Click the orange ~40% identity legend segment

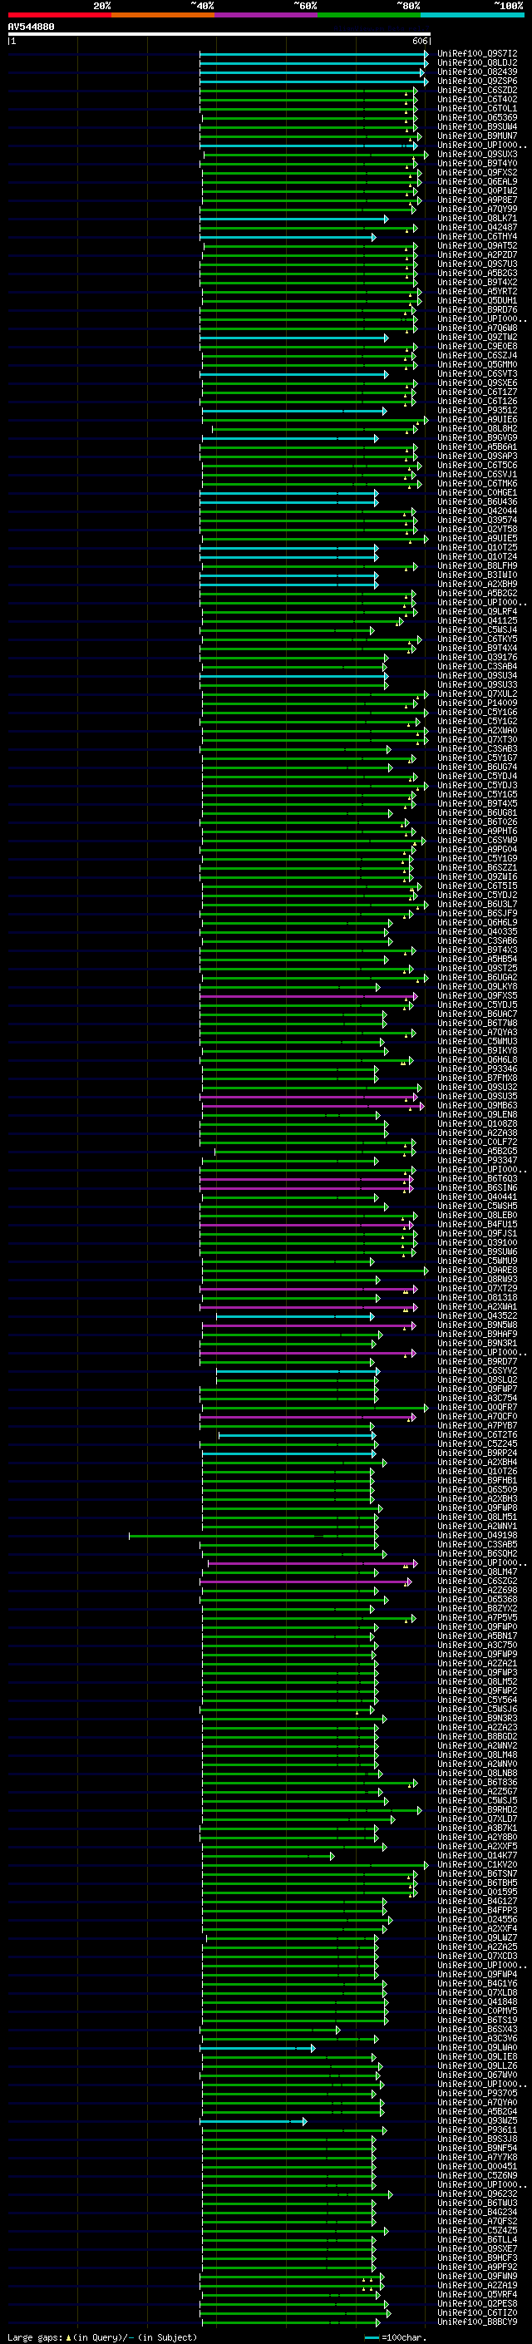[163, 15]
